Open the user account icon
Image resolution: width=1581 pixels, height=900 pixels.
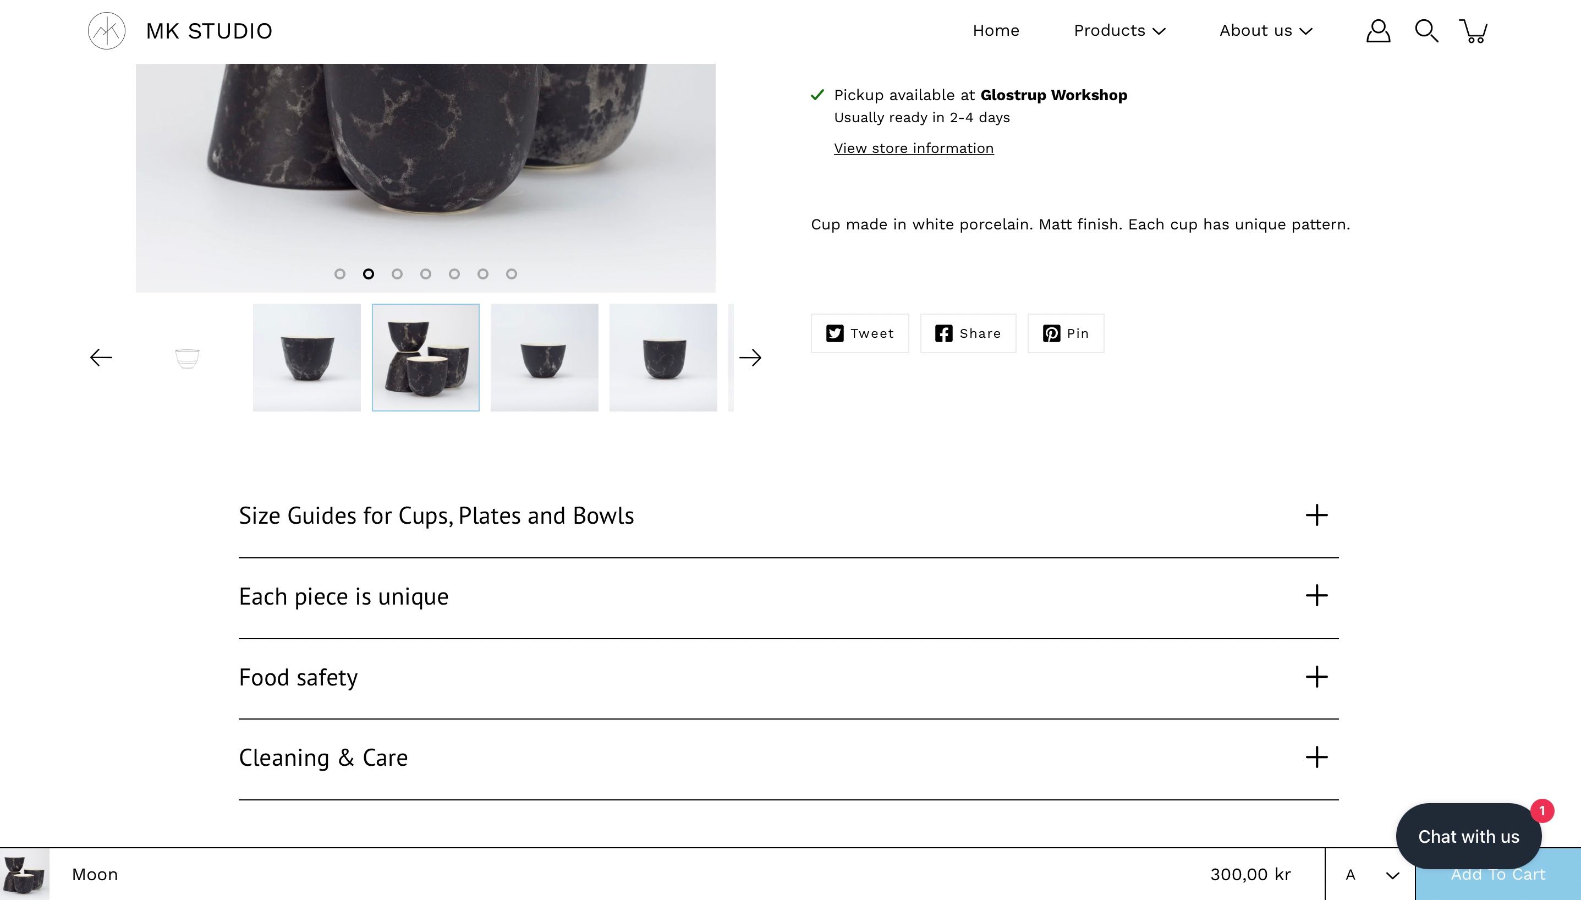point(1377,31)
